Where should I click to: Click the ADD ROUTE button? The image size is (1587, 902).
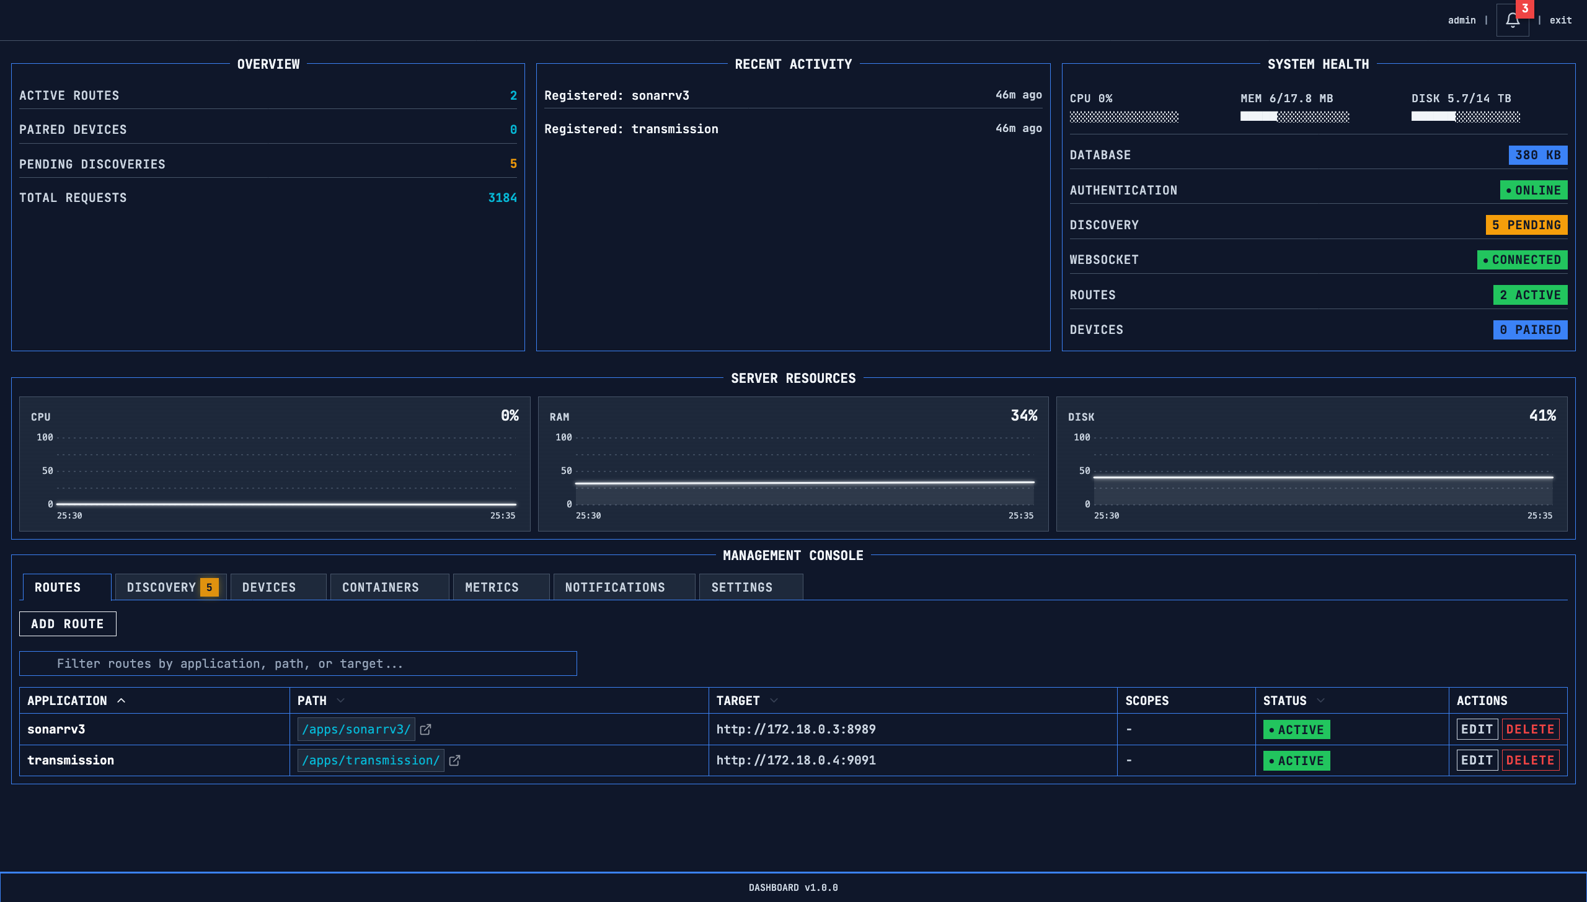tap(68, 623)
